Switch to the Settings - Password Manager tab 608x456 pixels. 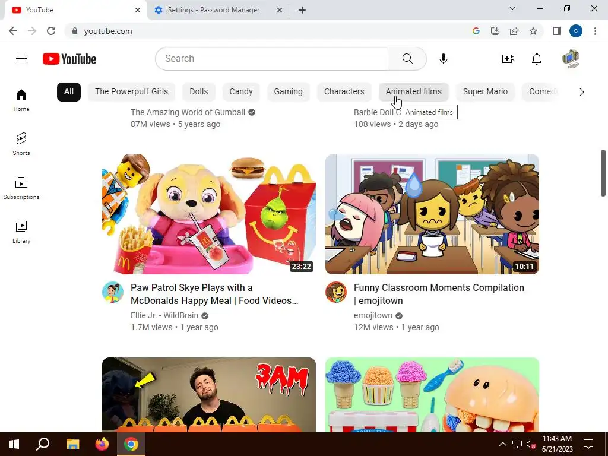(213, 10)
